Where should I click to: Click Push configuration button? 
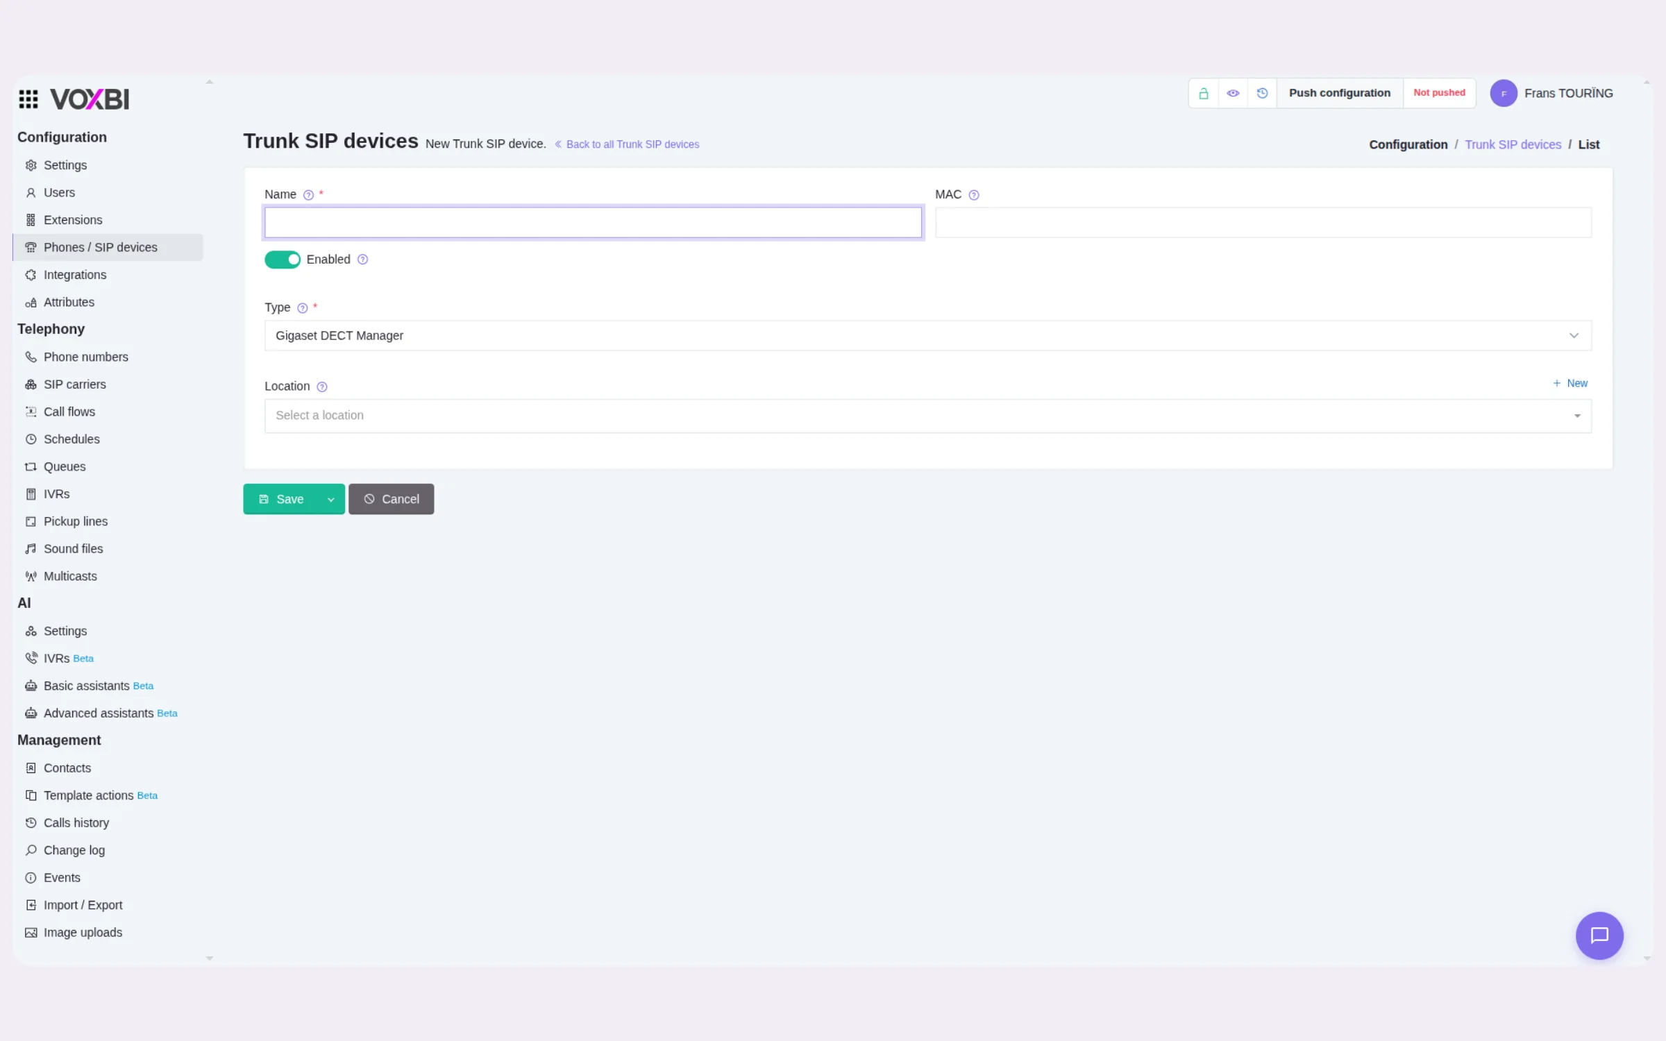(x=1340, y=93)
